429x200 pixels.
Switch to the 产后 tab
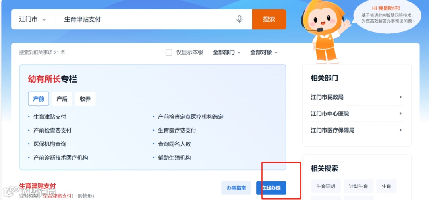62,99
